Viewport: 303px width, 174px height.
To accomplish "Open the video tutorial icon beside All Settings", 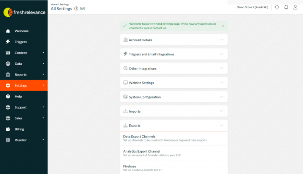I will (83, 8).
